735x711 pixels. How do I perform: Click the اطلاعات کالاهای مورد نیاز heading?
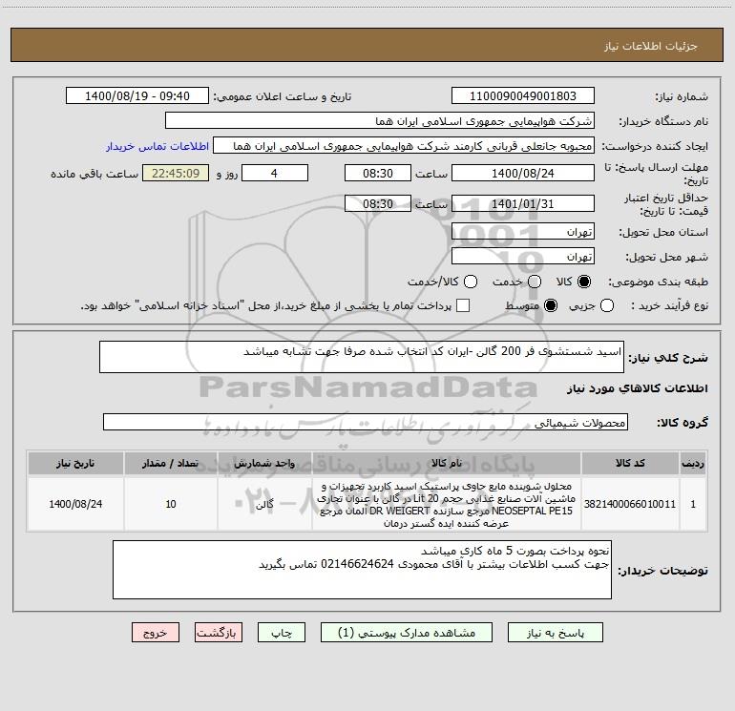coord(638,388)
